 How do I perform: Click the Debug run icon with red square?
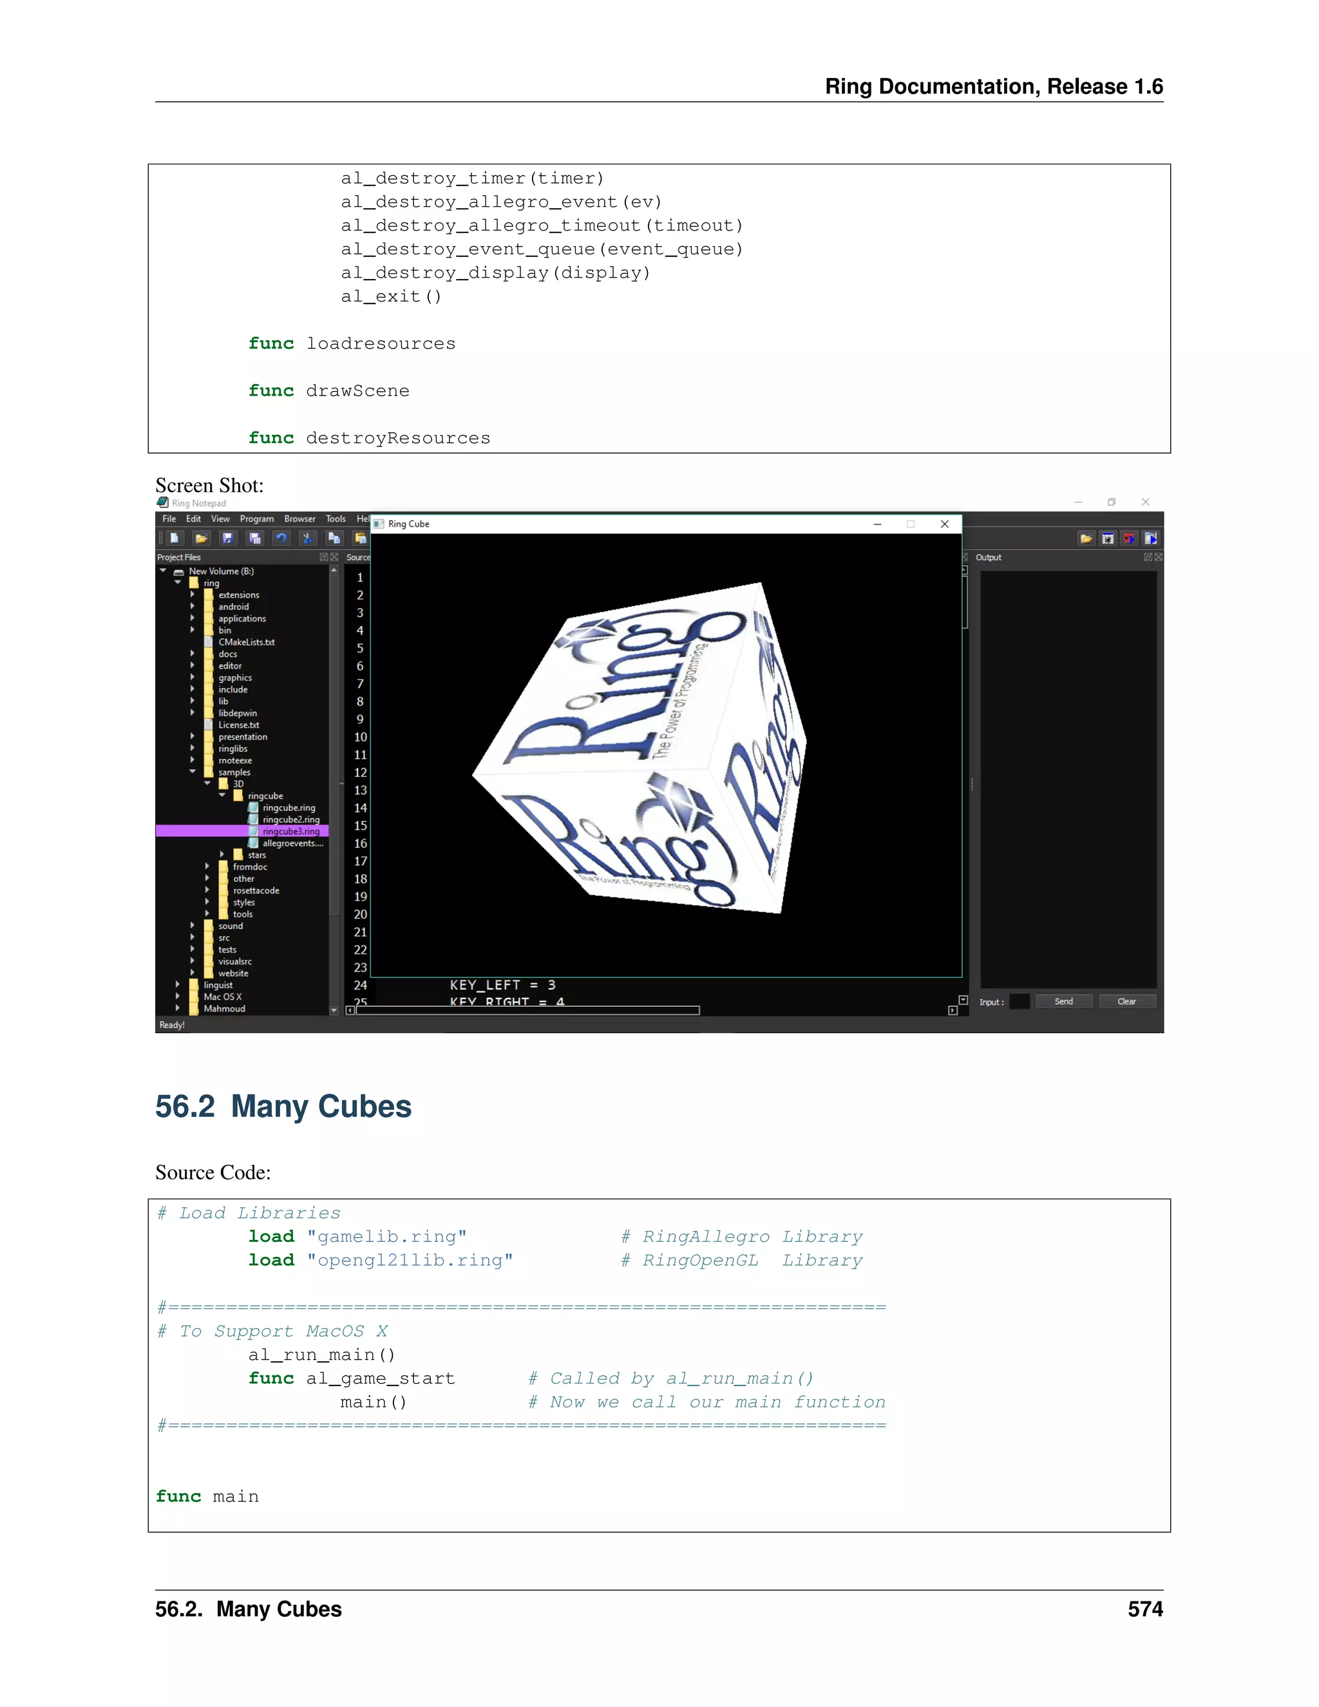coord(1129,539)
